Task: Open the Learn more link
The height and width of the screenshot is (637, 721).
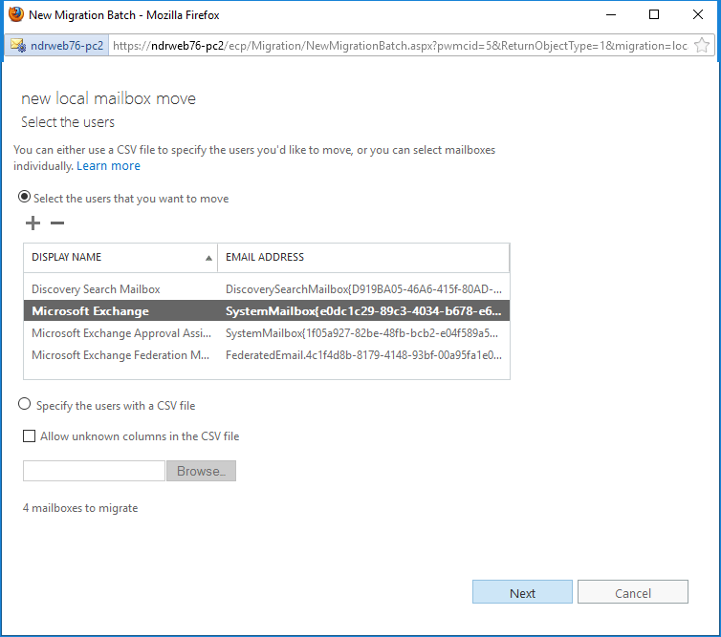Action: (x=108, y=166)
